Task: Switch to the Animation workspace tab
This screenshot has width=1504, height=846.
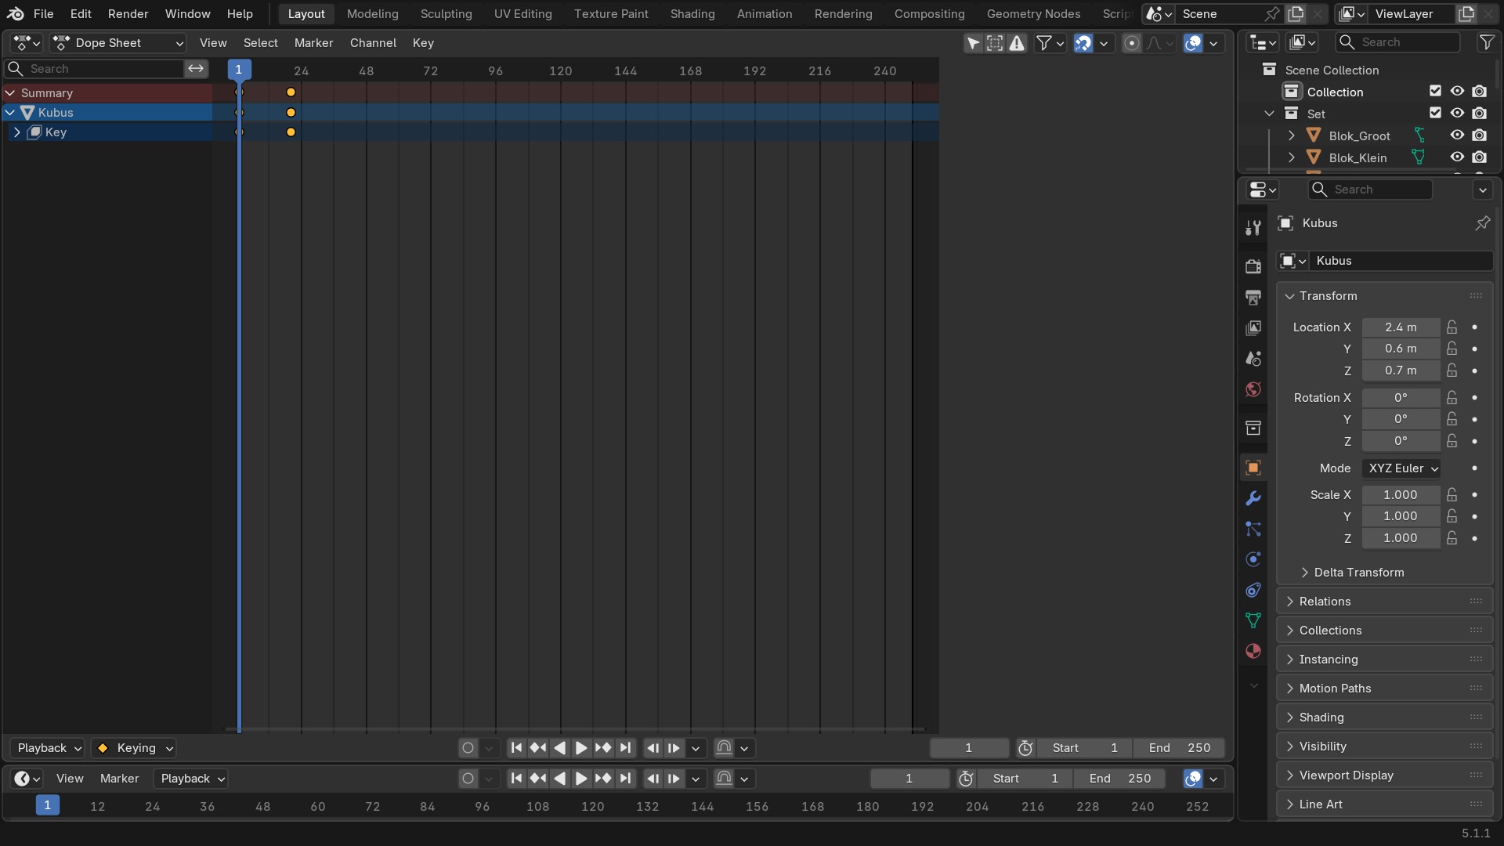Action: (764, 14)
